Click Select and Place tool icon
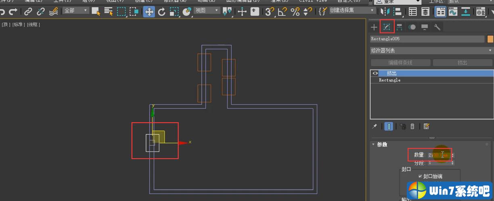This screenshot has height=201, width=494. [187, 11]
